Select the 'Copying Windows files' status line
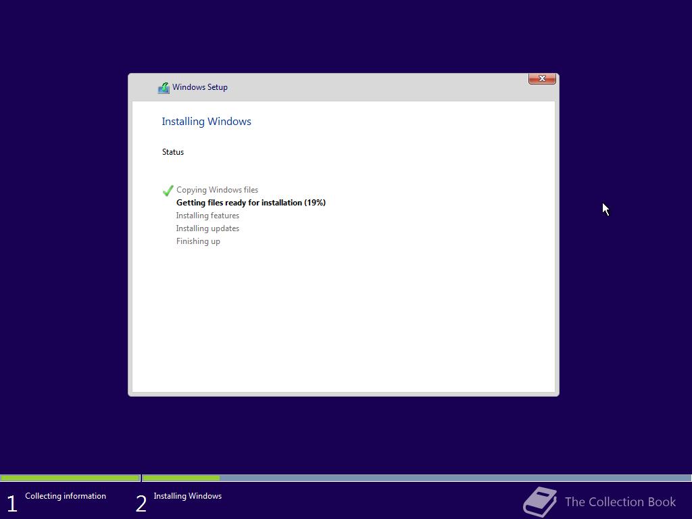 point(217,190)
